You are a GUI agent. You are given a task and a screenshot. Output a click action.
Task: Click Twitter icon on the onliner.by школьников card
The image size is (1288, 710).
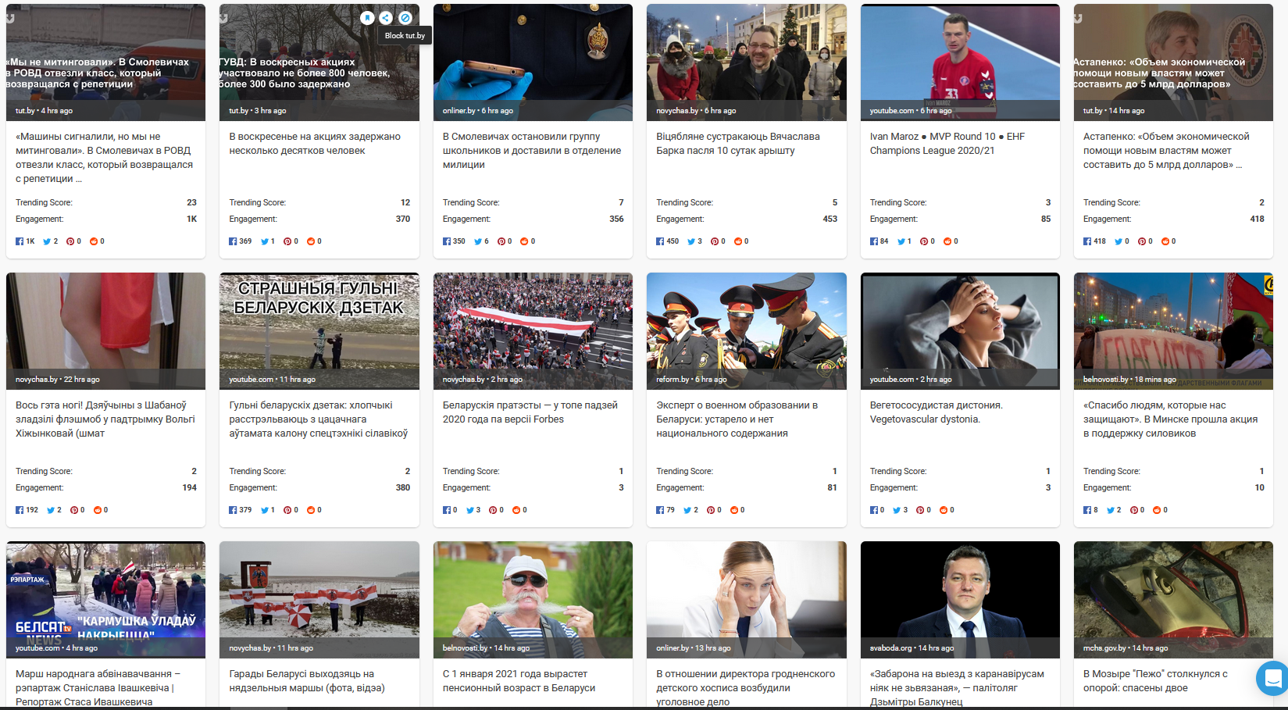coord(478,241)
